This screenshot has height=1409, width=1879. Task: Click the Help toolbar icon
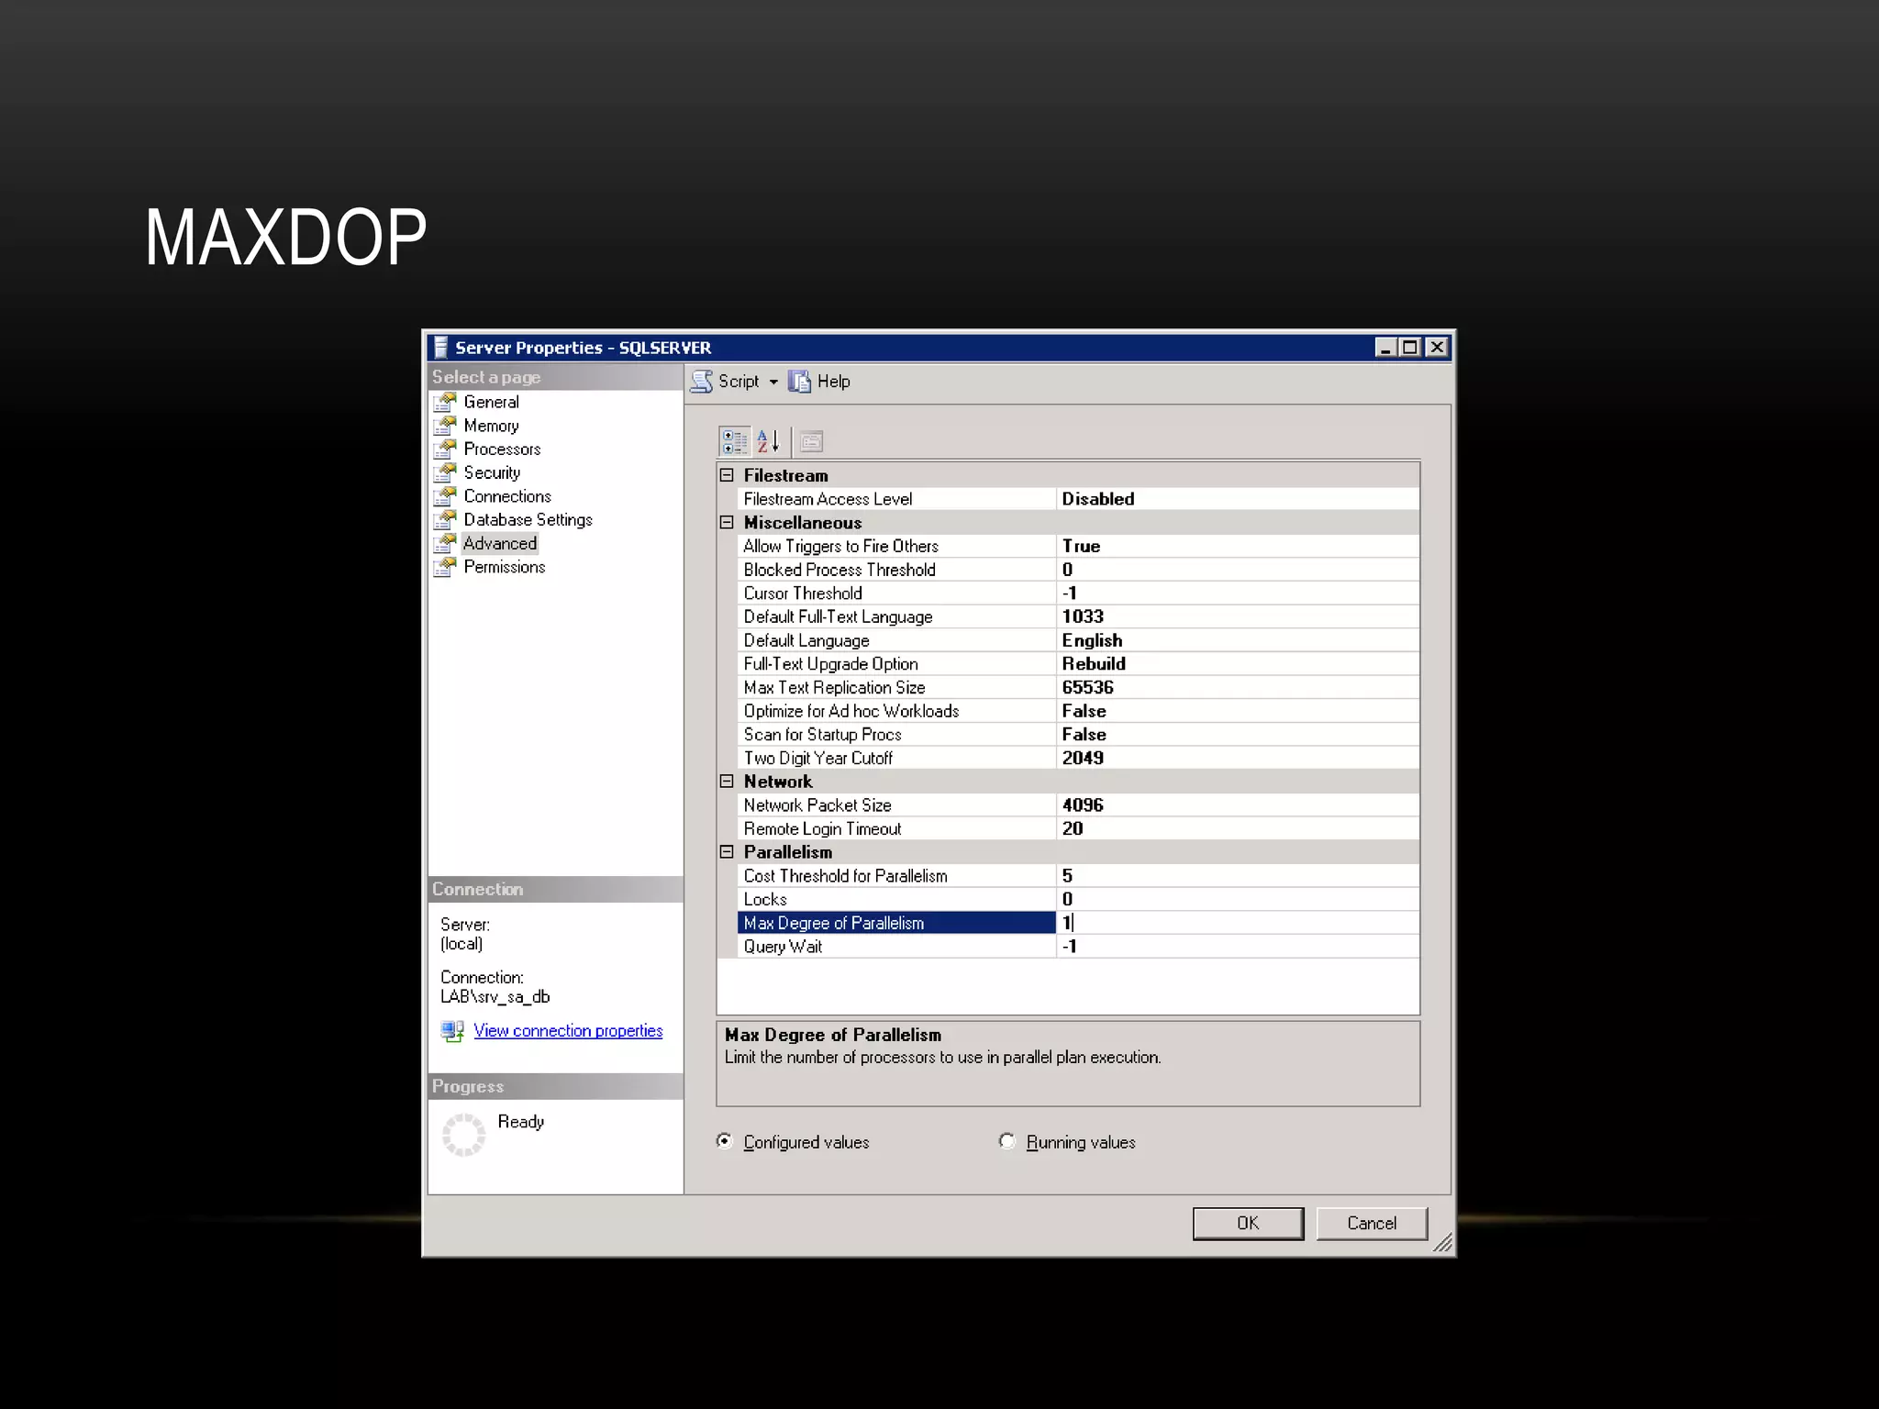(x=799, y=382)
